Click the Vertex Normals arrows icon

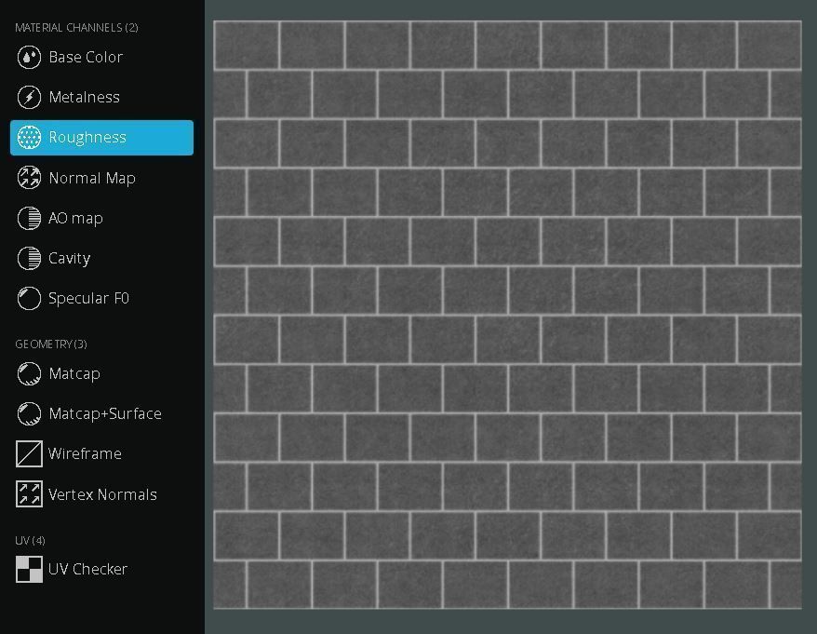click(29, 494)
